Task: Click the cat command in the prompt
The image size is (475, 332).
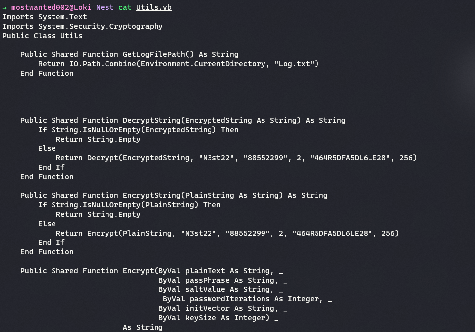Action: [125, 8]
